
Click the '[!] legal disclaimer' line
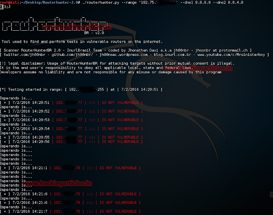click(117, 64)
